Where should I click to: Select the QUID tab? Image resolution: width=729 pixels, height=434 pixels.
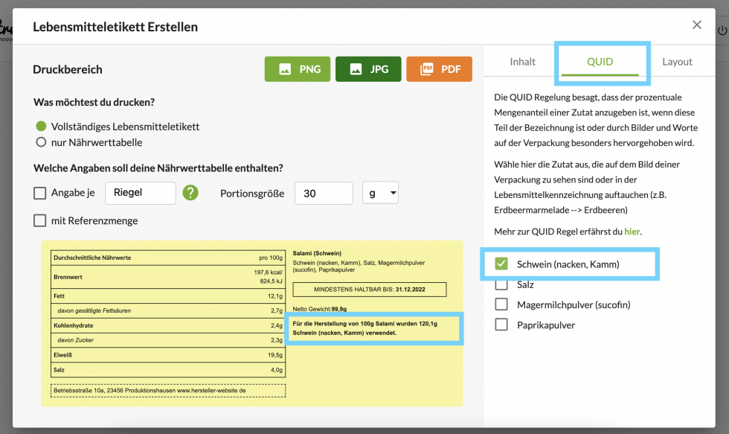600,62
